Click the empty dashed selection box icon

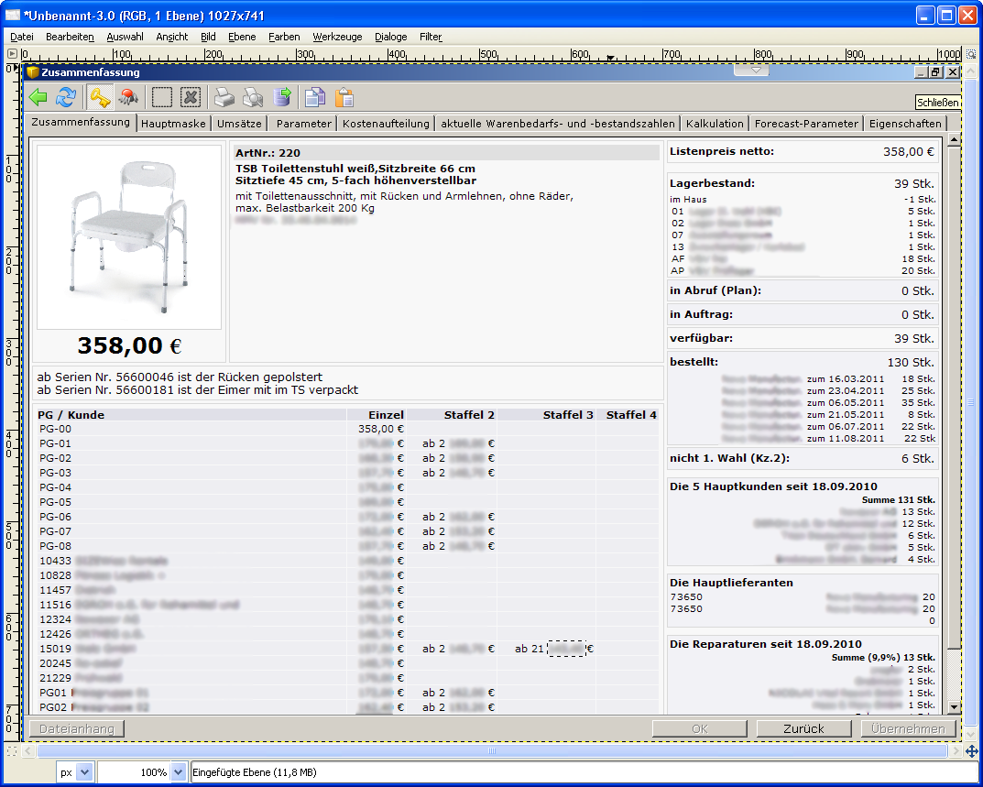(162, 97)
